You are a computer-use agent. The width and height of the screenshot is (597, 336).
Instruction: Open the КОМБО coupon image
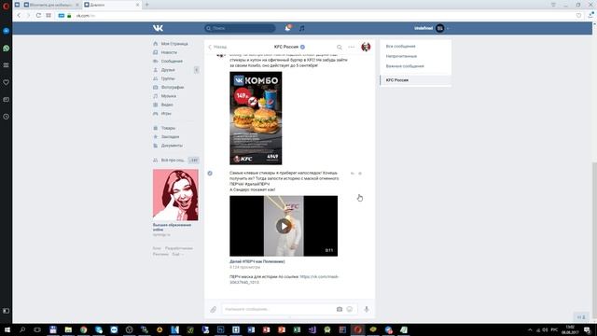coord(256,119)
